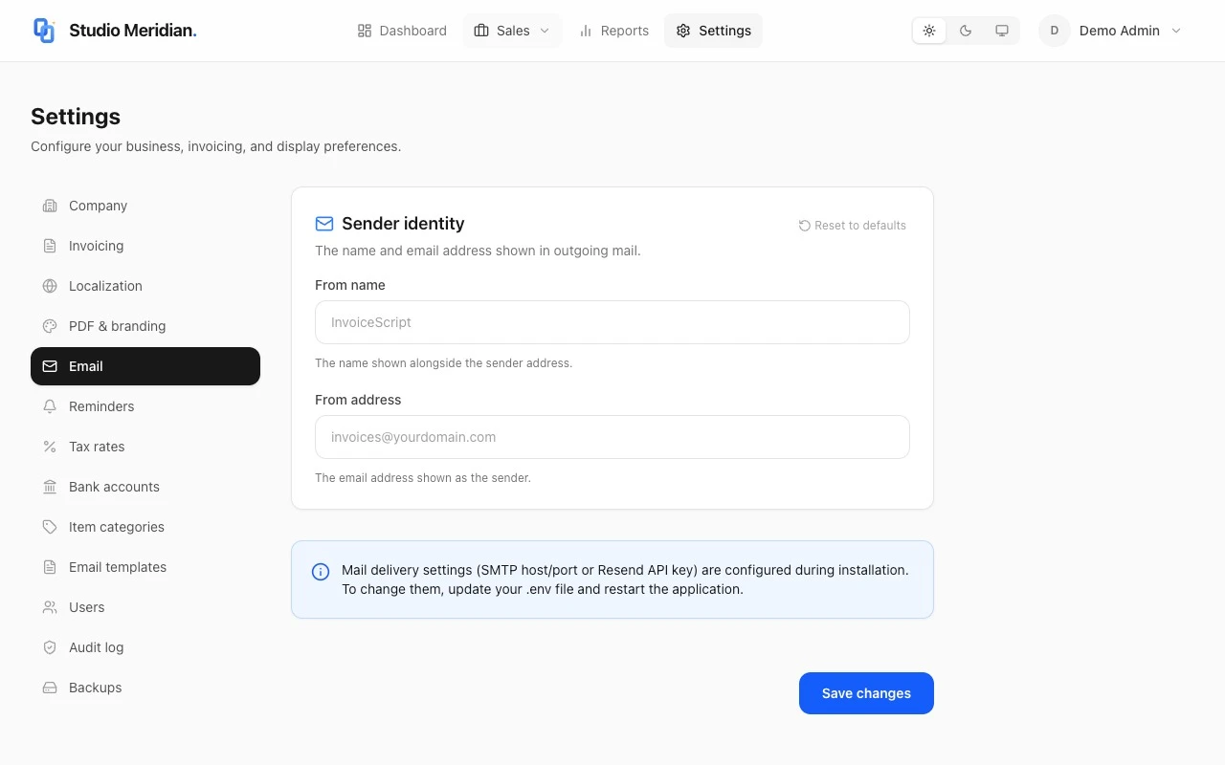This screenshot has height=765, width=1225.
Task: Click the Invoicing document icon
Action: (x=50, y=246)
